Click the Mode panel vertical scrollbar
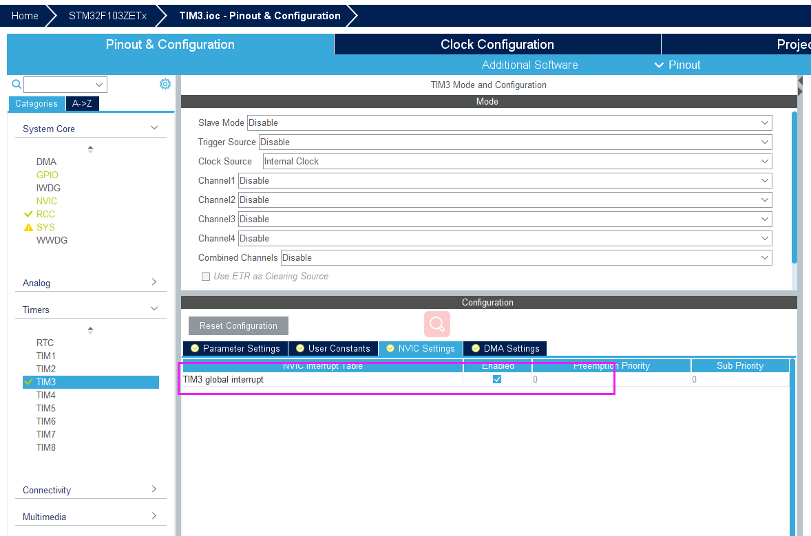Image resolution: width=811 pixels, height=536 pixels. tap(794, 187)
